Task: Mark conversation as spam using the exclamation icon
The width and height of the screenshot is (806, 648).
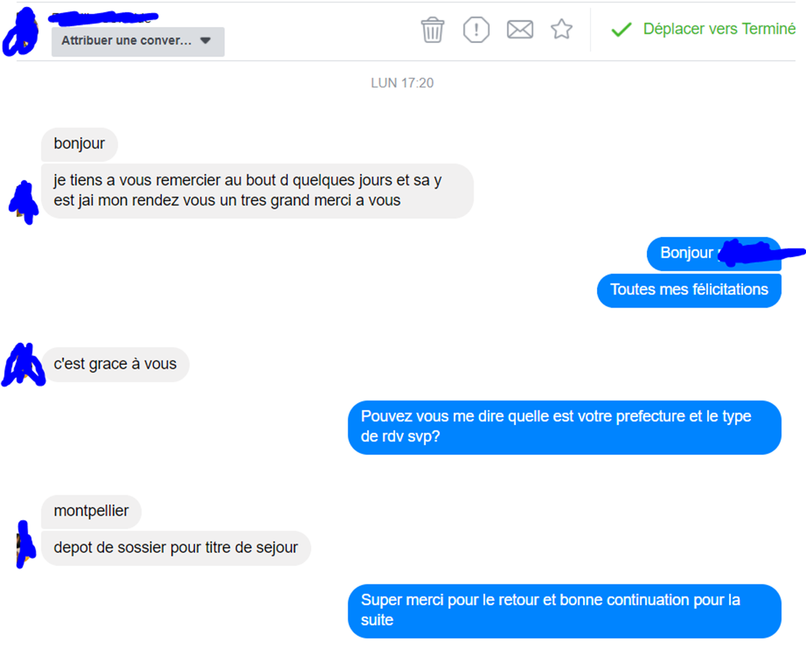Action: 476,30
